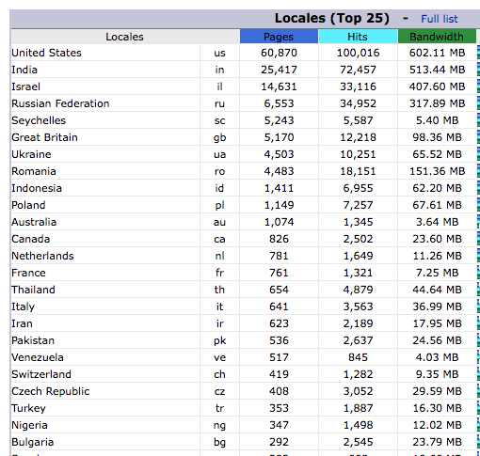Screen dimensions: 480x456
Task: Select 'Turkey' locale name
Action: (x=28, y=408)
